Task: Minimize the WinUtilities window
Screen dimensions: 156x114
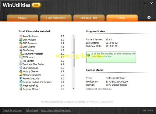Action: pyautogui.click(x=145, y=3)
